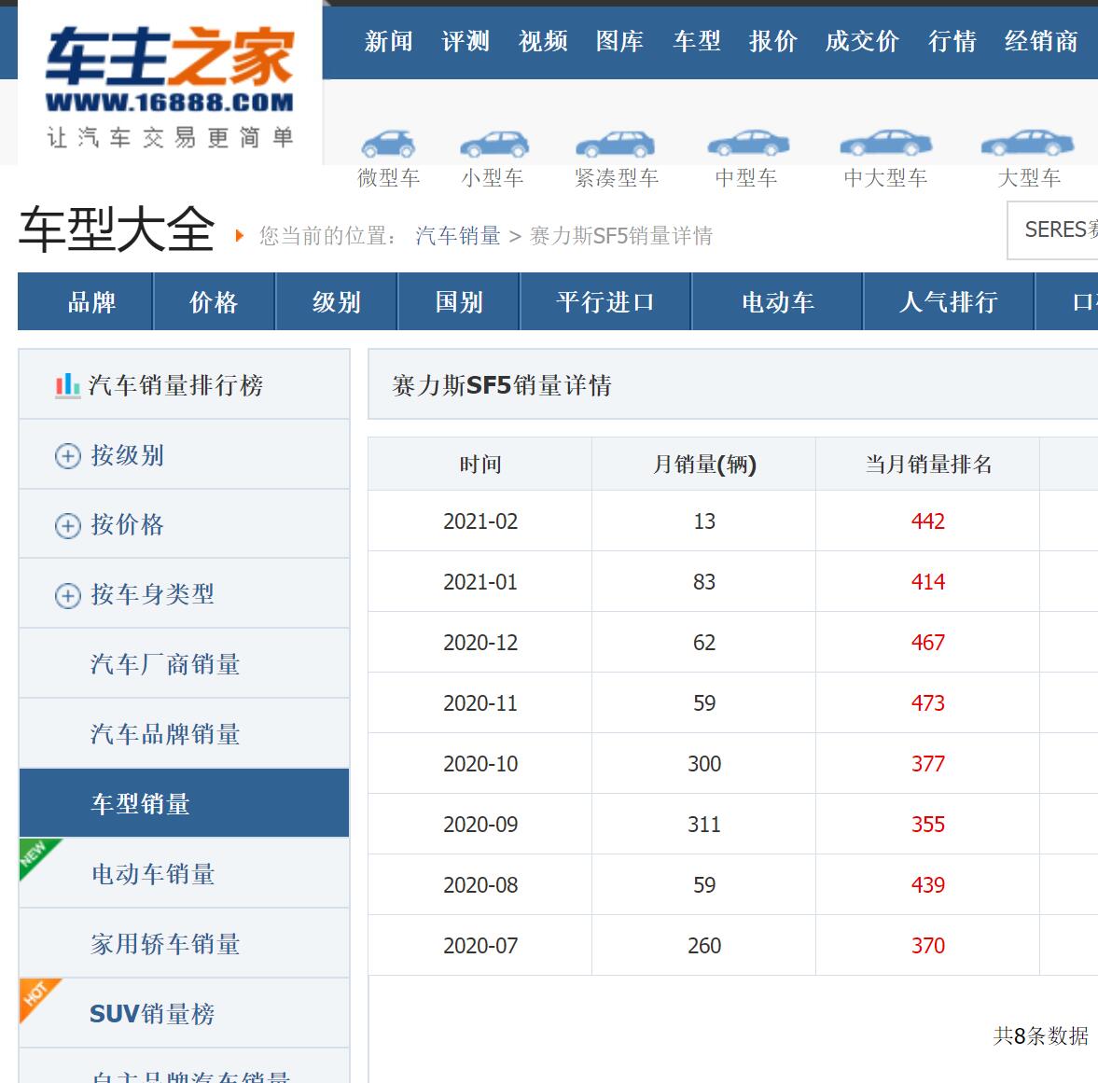Click the 按级别 sidebar label
Image resolution: width=1098 pixels, height=1083 pixels.
pyautogui.click(x=128, y=455)
